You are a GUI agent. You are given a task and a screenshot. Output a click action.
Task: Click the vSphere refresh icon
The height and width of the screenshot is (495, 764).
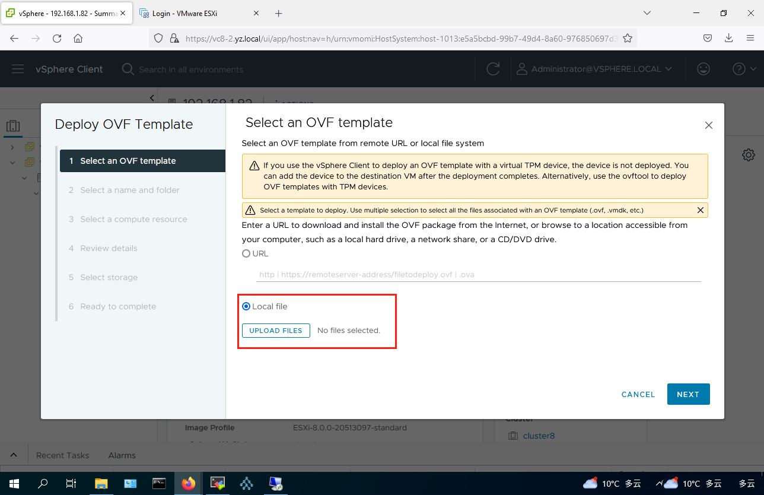point(493,69)
